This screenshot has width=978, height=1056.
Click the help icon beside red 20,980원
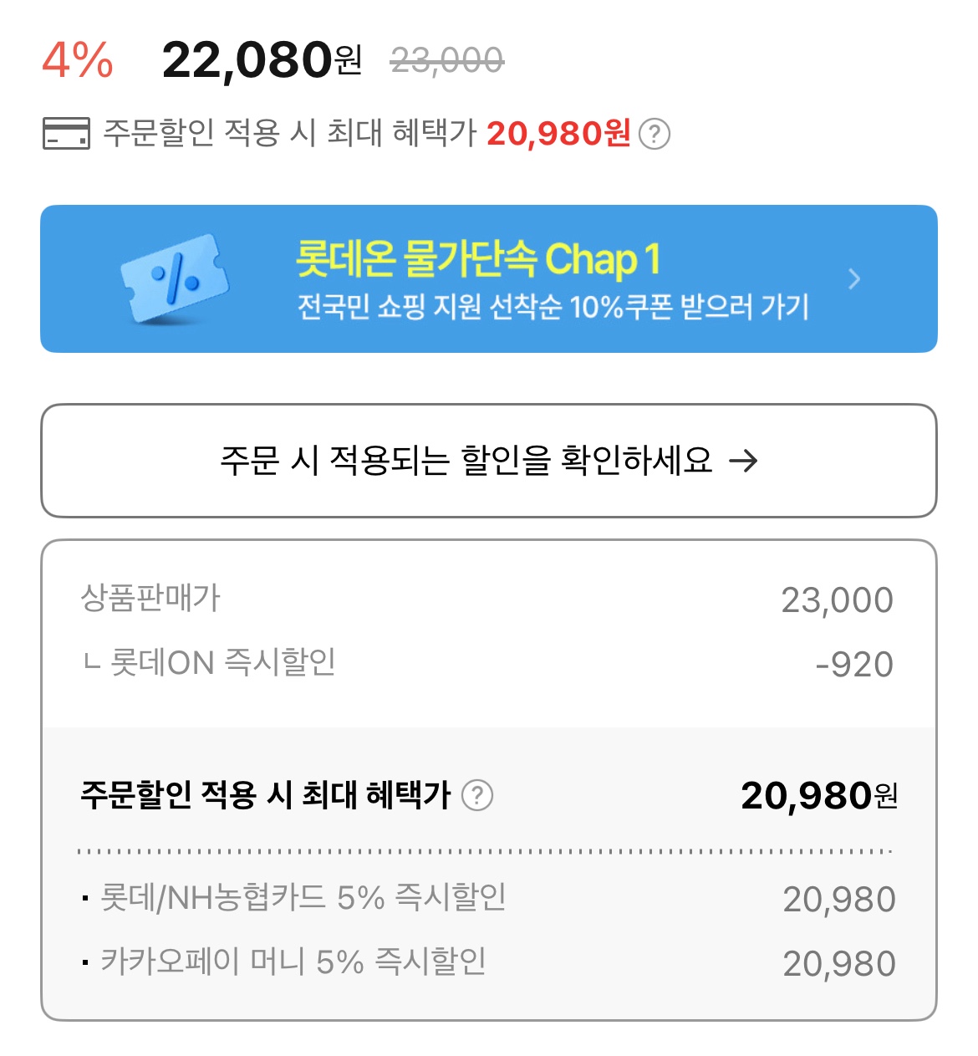655,134
